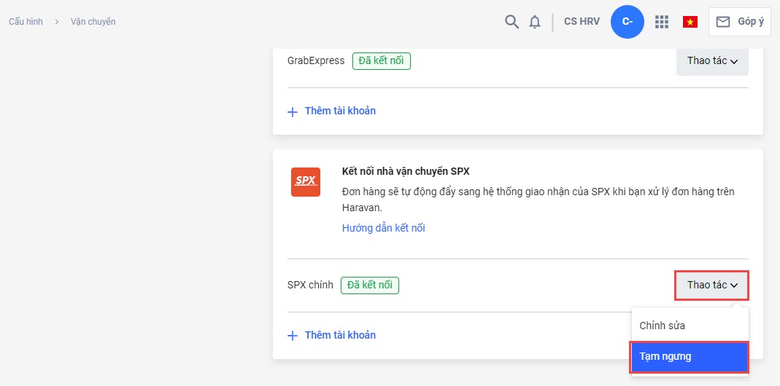Click the CS HRV store name

(x=582, y=22)
